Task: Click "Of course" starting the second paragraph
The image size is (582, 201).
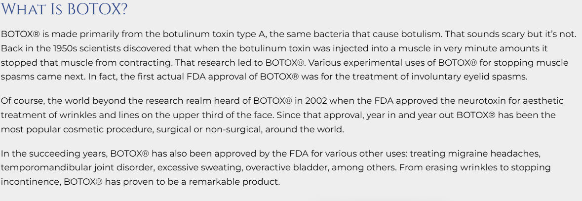Action: click(20, 101)
